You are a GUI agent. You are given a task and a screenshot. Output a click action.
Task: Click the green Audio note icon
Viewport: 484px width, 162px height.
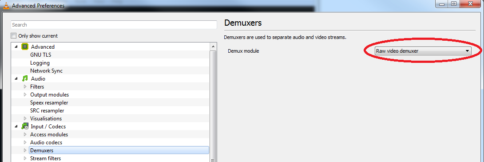(25, 79)
